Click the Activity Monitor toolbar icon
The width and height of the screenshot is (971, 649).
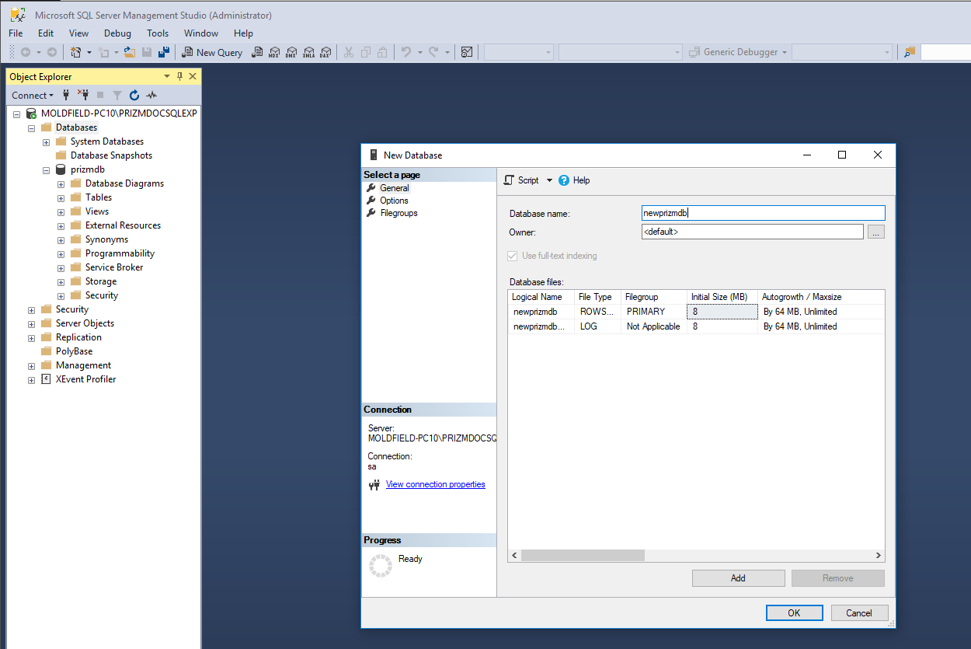click(467, 52)
